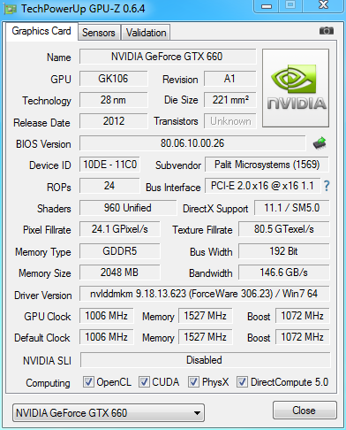Toggle the OpenCL checkbox
The width and height of the screenshot is (346, 430).
tap(88, 381)
